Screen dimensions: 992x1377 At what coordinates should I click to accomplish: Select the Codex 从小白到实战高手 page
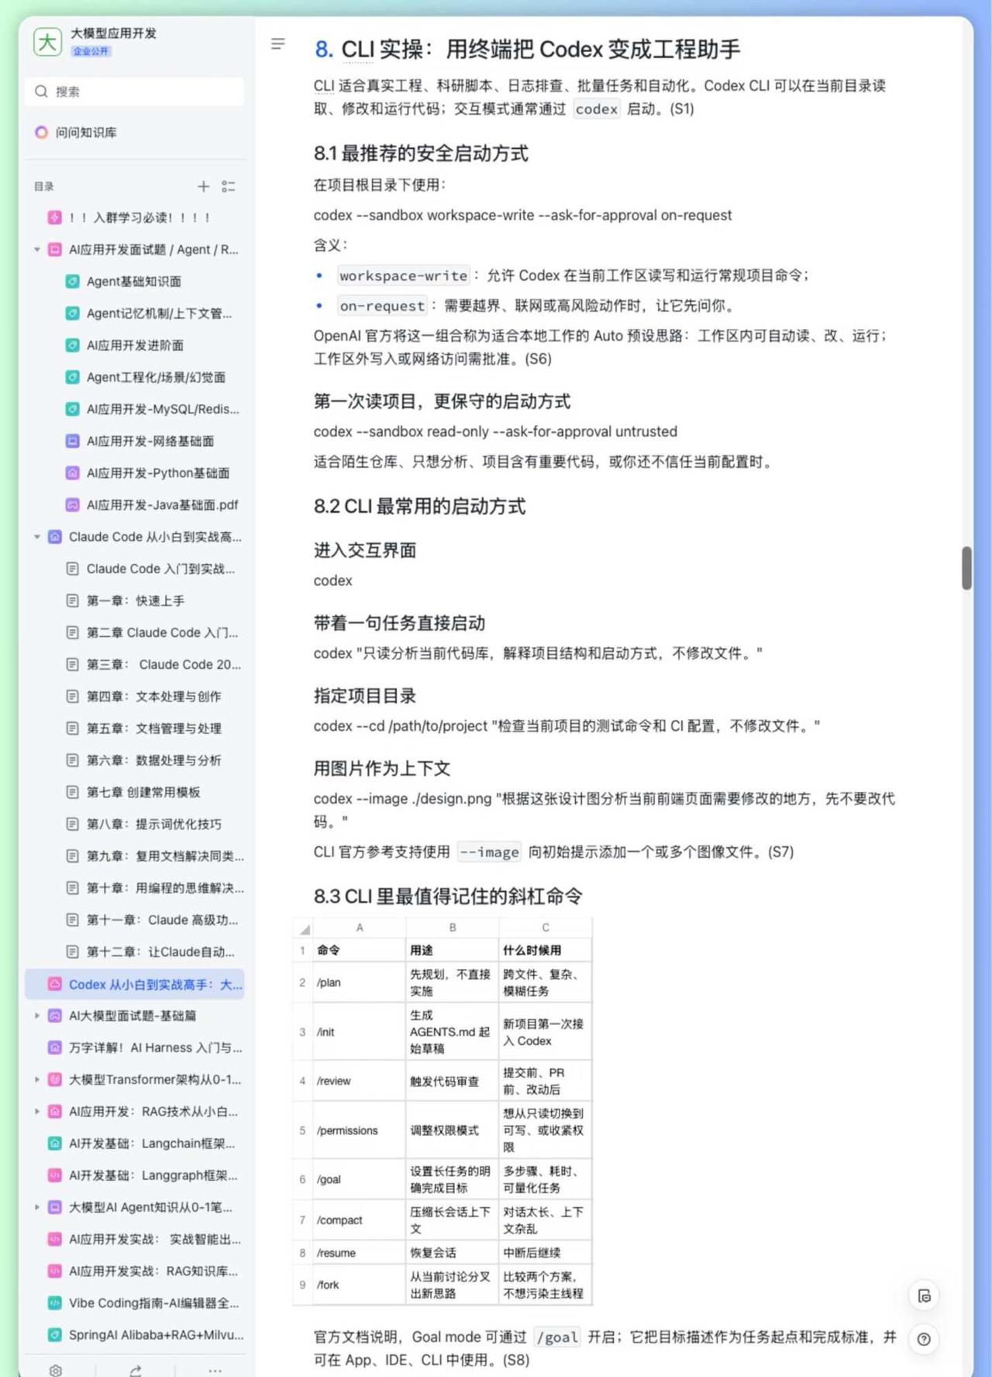[135, 984]
